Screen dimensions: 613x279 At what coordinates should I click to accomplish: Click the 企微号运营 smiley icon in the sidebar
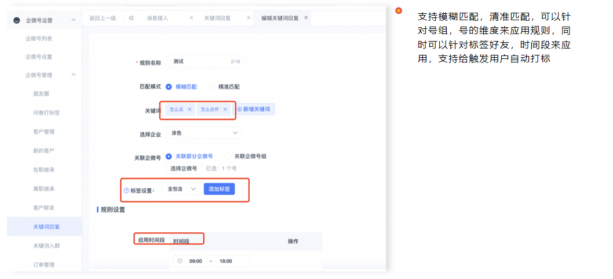(16, 20)
